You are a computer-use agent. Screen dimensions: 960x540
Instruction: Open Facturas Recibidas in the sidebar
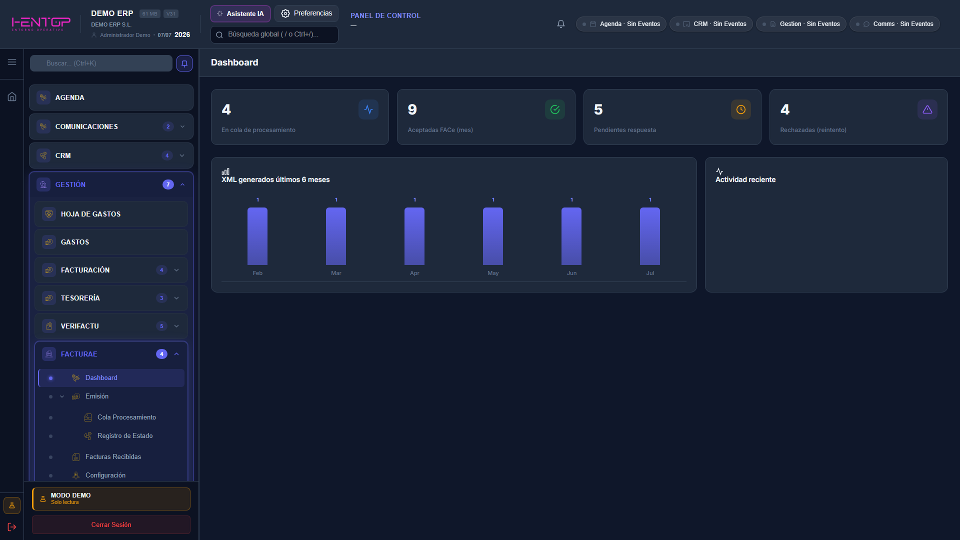pos(111,457)
